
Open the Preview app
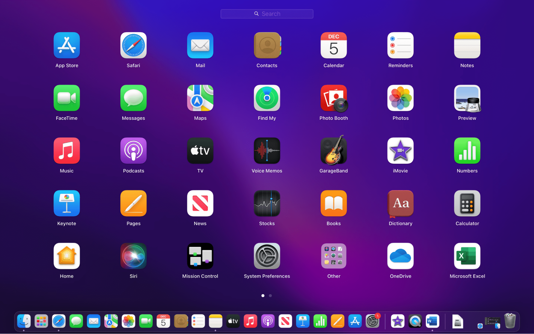pos(467,98)
